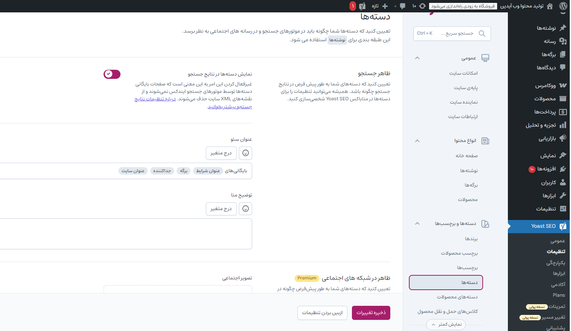
Task: Click the WordPress logo icon in admin bar
Action: pyautogui.click(x=563, y=6)
